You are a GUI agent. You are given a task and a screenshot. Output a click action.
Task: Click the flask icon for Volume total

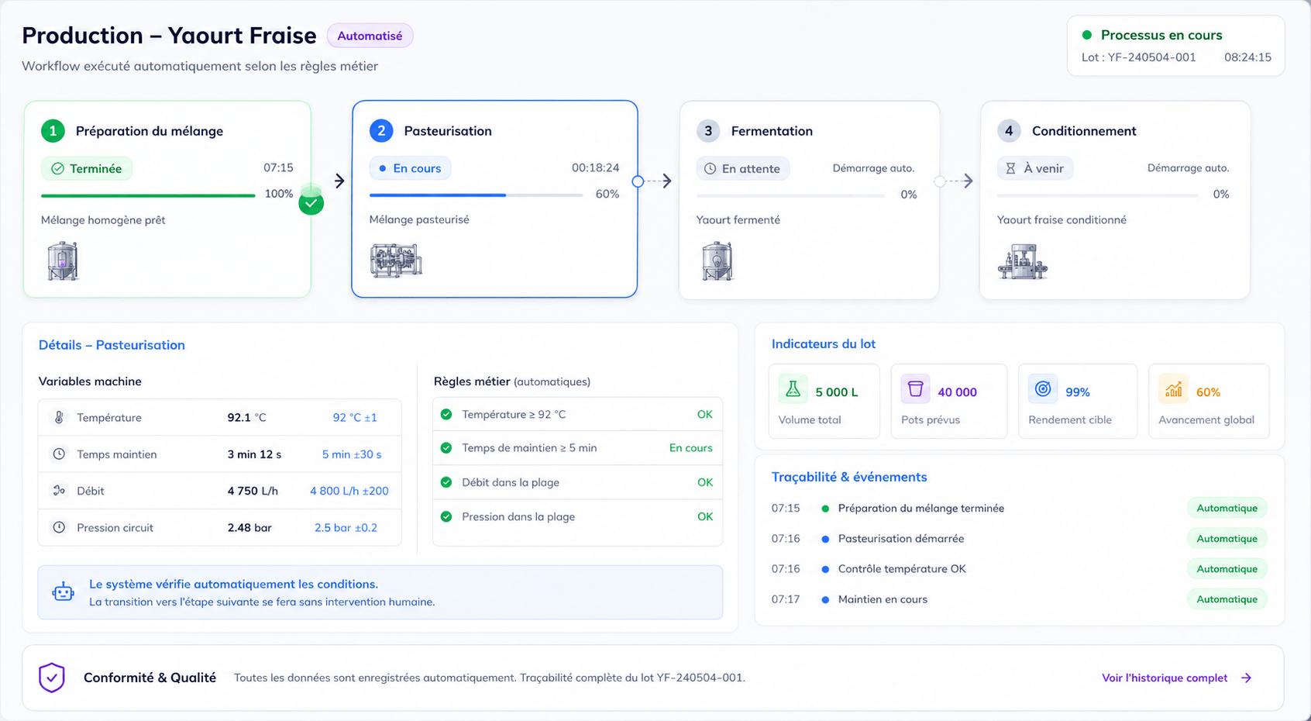coord(793,389)
